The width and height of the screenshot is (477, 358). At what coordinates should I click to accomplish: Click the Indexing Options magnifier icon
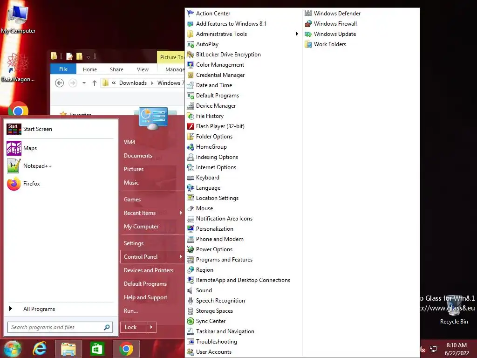pyautogui.click(x=191, y=157)
